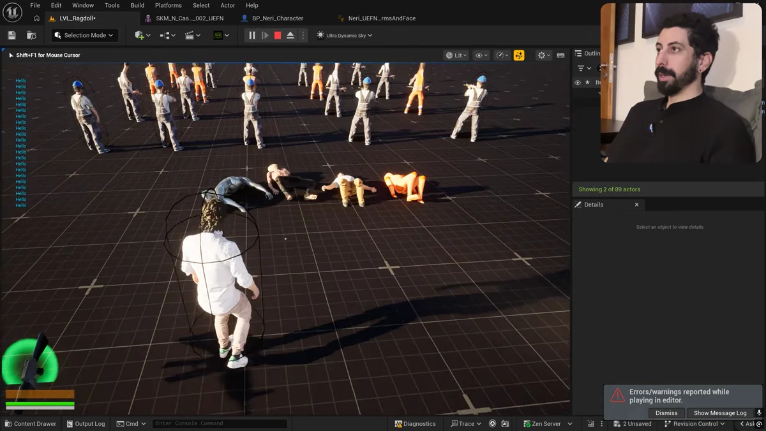Open viewport settings gear dropdown
The height and width of the screenshot is (431, 766).
tap(544, 55)
